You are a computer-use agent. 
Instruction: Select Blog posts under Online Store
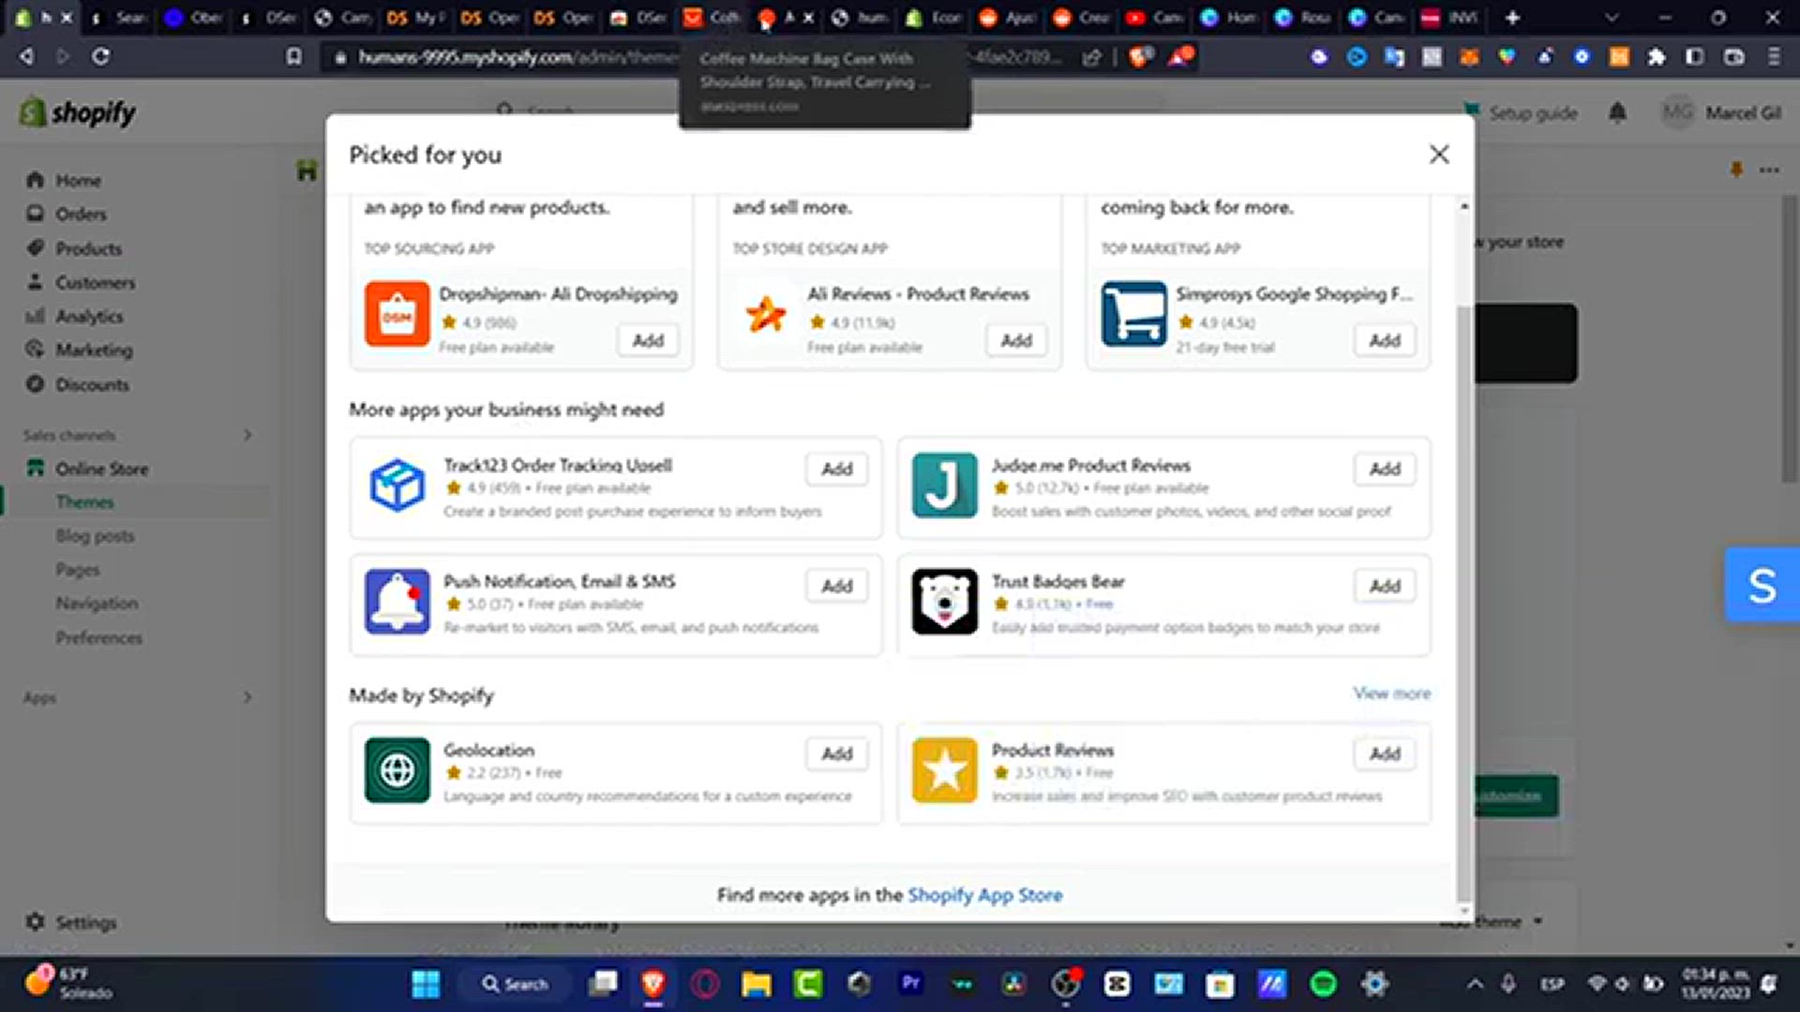click(95, 536)
